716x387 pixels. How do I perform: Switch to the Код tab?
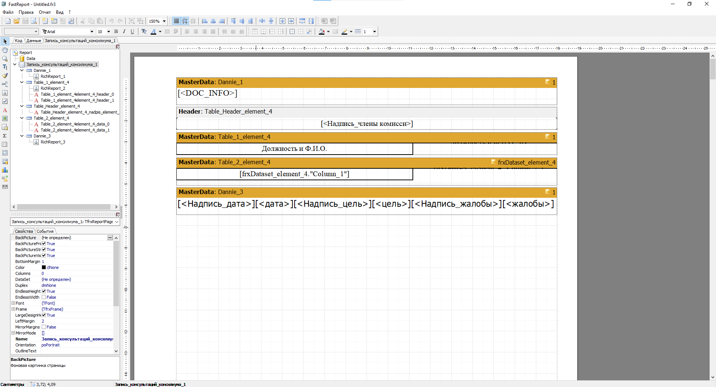coord(19,41)
